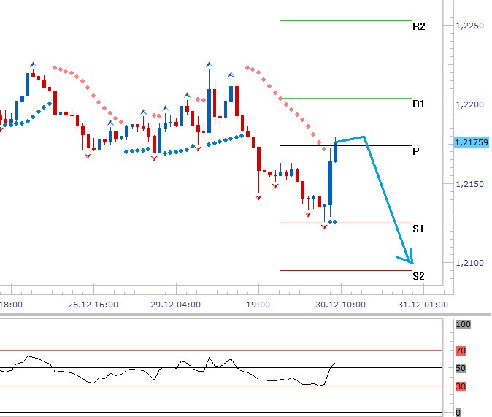Click the RSI 50 midline label
Viewport: 492px width, 417px height.
pyautogui.click(x=461, y=368)
